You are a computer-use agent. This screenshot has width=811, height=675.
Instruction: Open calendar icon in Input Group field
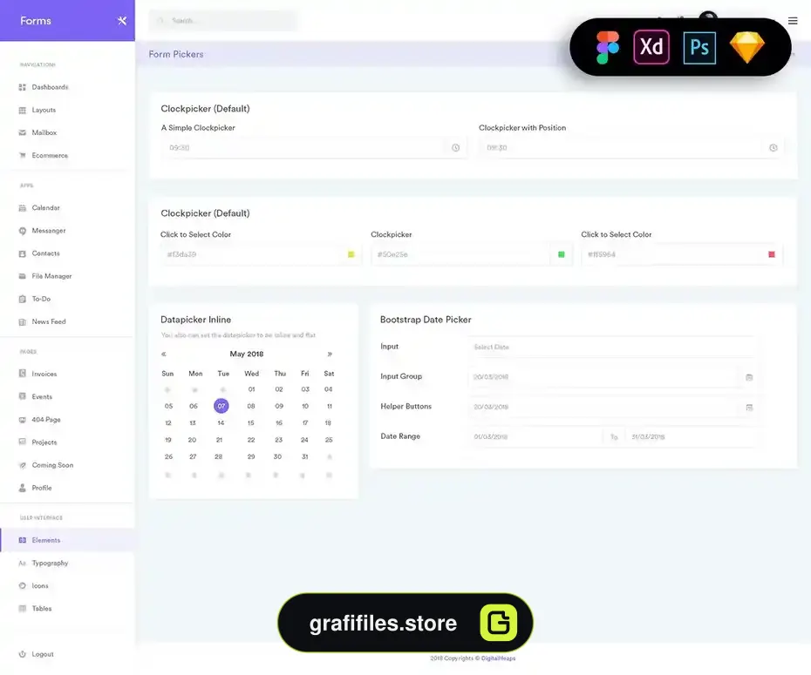click(x=749, y=377)
